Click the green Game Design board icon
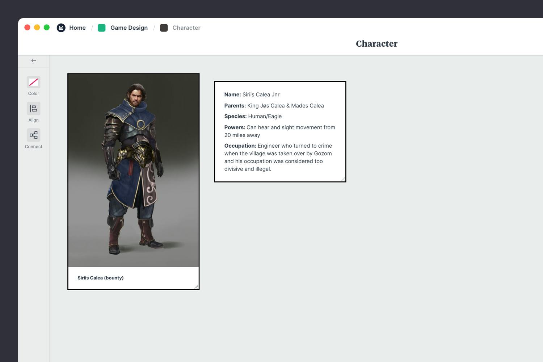 pyautogui.click(x=101, y=28)
